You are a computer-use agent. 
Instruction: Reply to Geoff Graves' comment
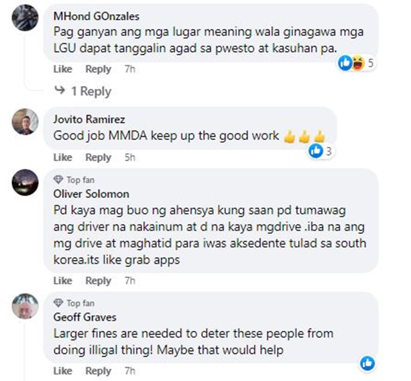pos(98,371)
